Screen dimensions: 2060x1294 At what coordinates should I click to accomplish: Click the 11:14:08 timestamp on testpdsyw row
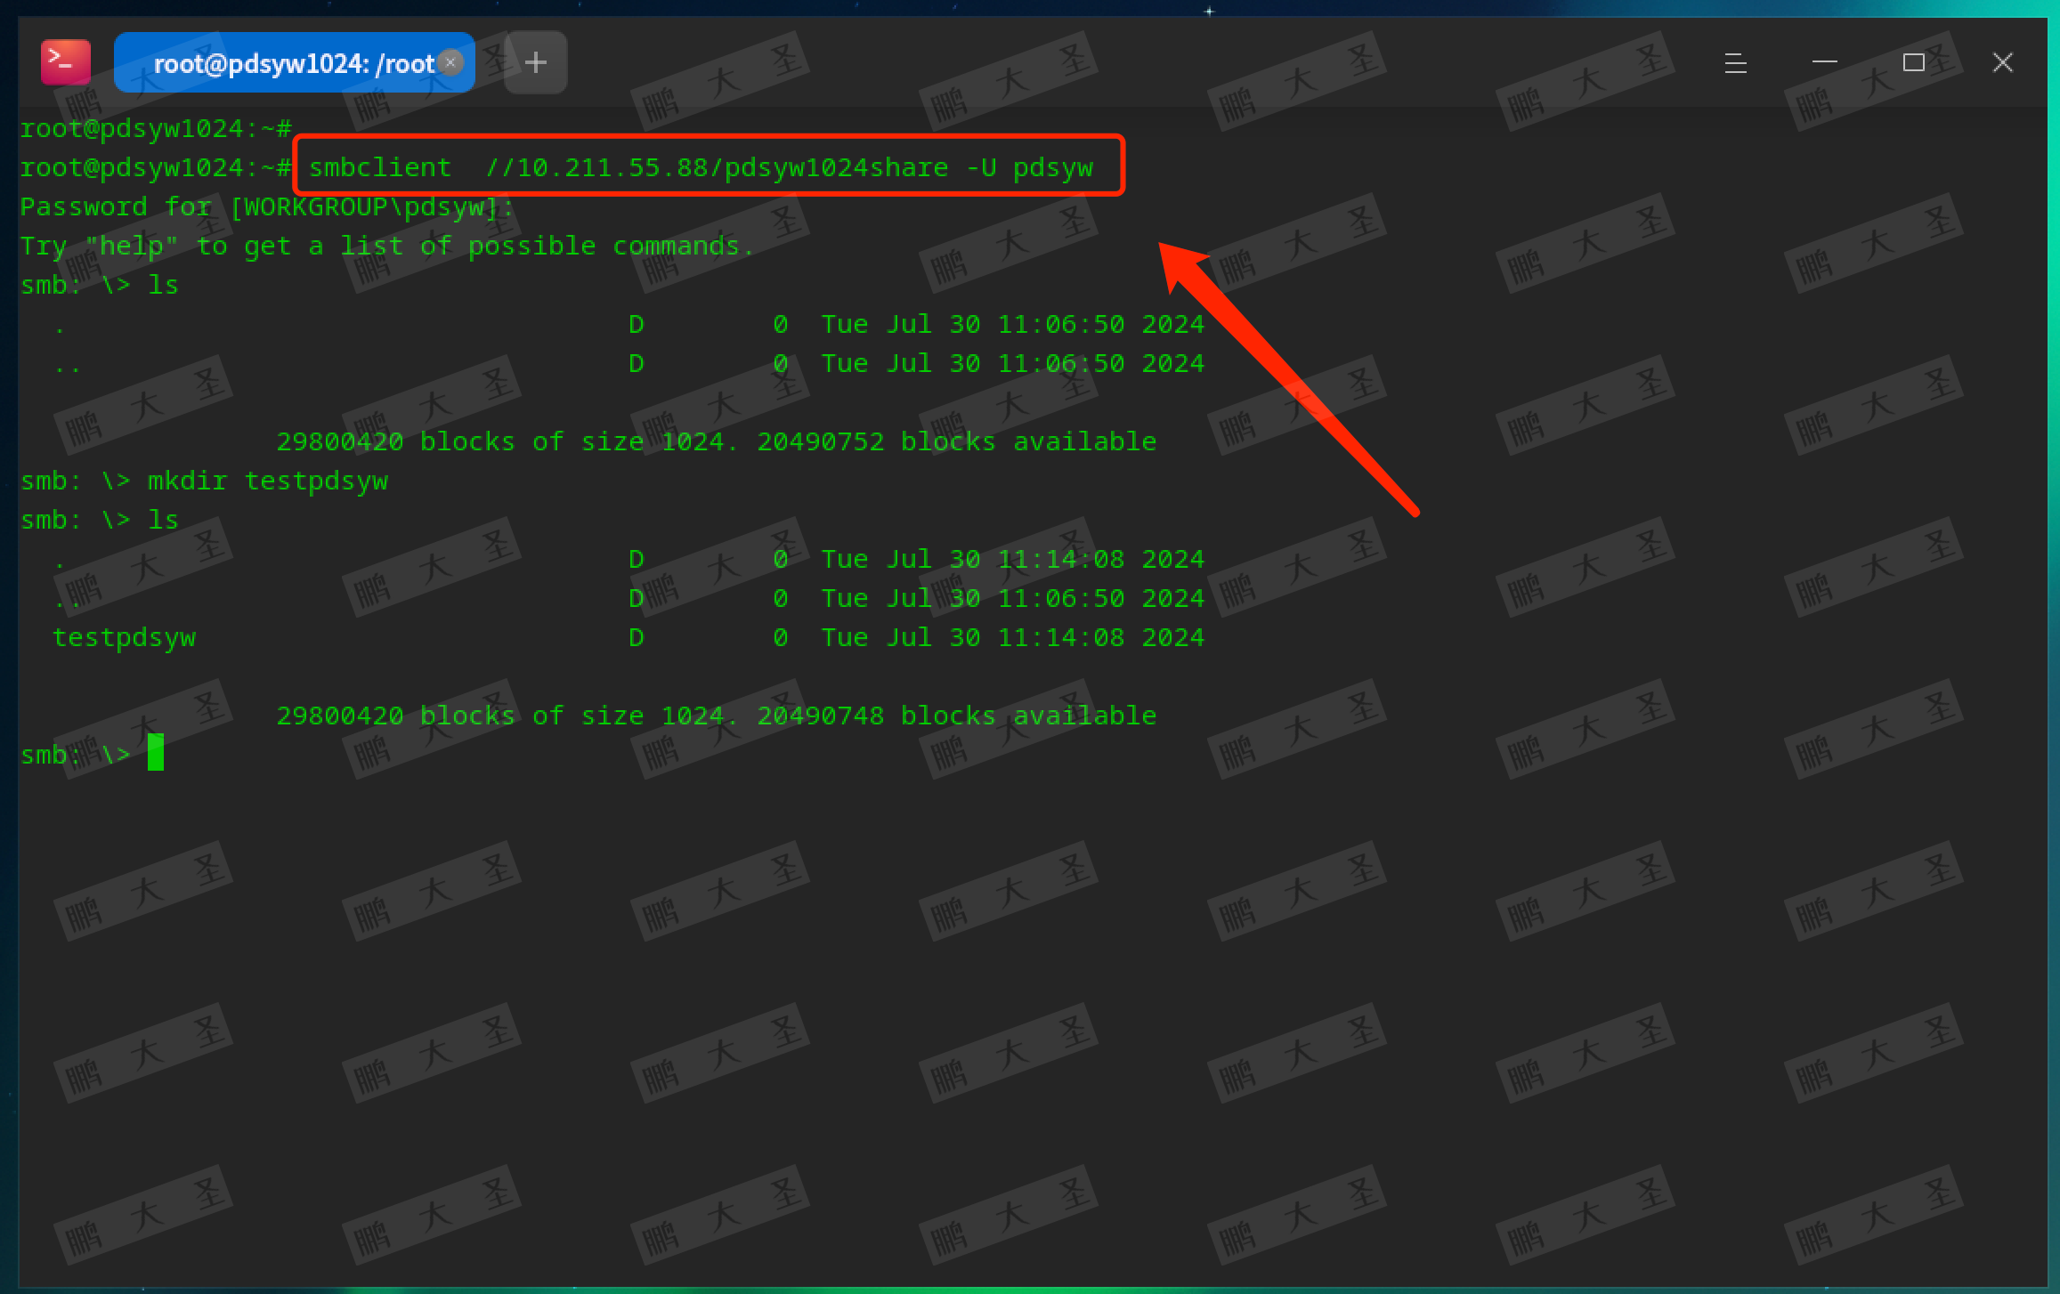pyautogui.click(x=1060, y=637)
